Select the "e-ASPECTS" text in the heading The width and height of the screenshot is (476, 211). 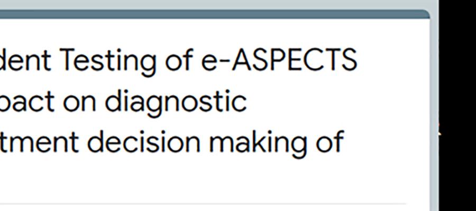(279, 60)
